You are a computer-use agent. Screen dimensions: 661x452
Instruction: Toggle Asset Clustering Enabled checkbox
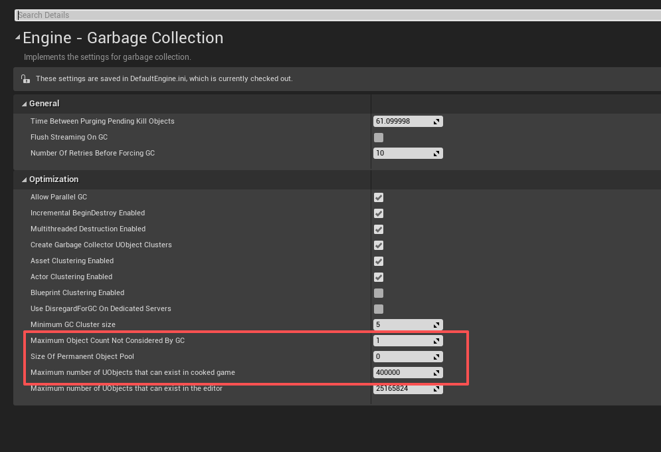(x=379, y=261)
